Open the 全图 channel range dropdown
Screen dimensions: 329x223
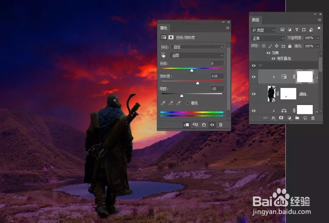point(197,55)
